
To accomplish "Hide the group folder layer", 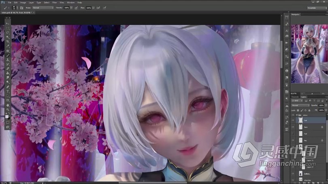I will 293,115.
